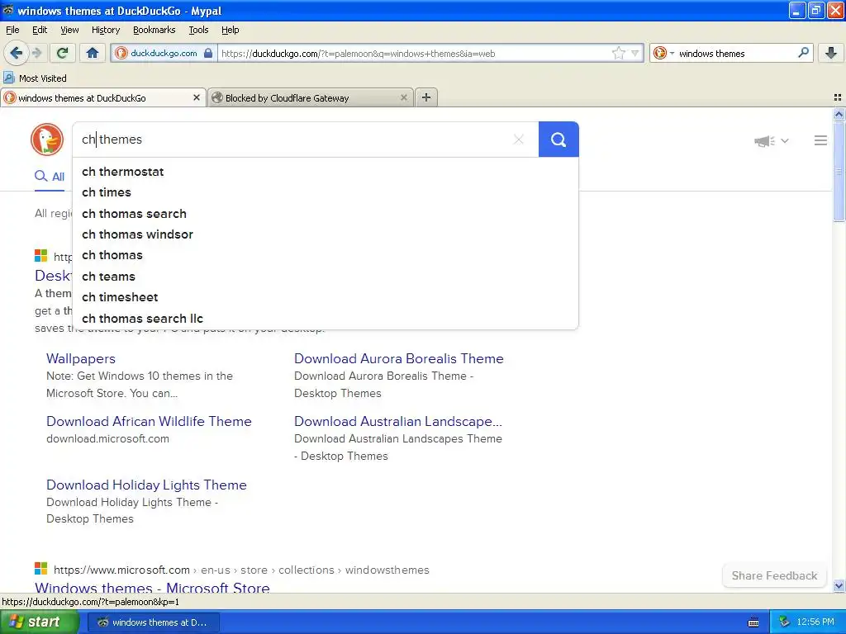
Task: Click the browser Back arrow button
Action: coord(16,53)
